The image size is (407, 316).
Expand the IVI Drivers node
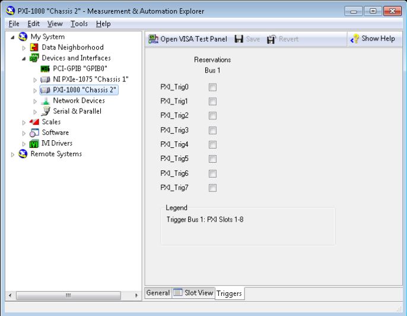point(24,144)
